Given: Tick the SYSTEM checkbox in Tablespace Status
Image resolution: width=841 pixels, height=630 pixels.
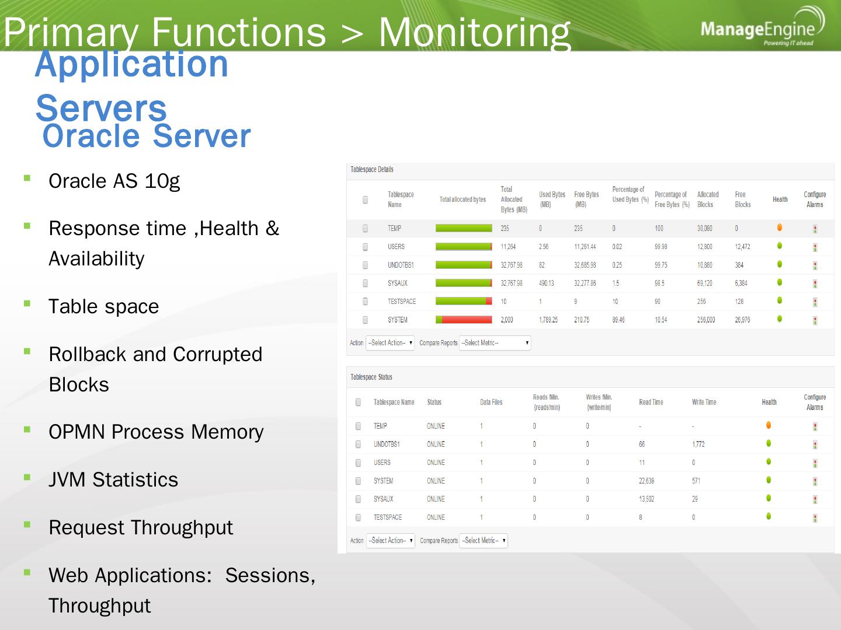Looking at the screenshot, I should [359, 481].
